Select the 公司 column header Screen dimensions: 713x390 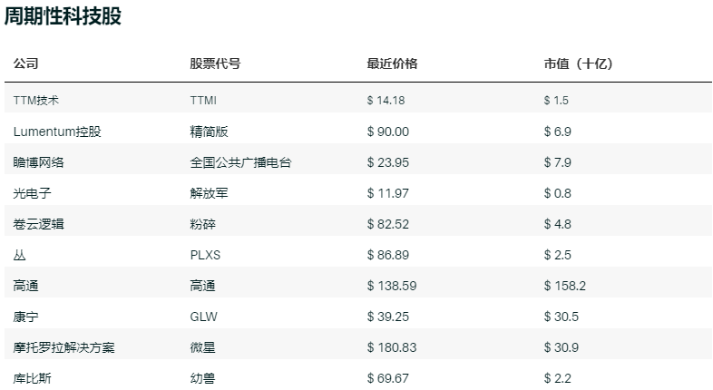26,63
